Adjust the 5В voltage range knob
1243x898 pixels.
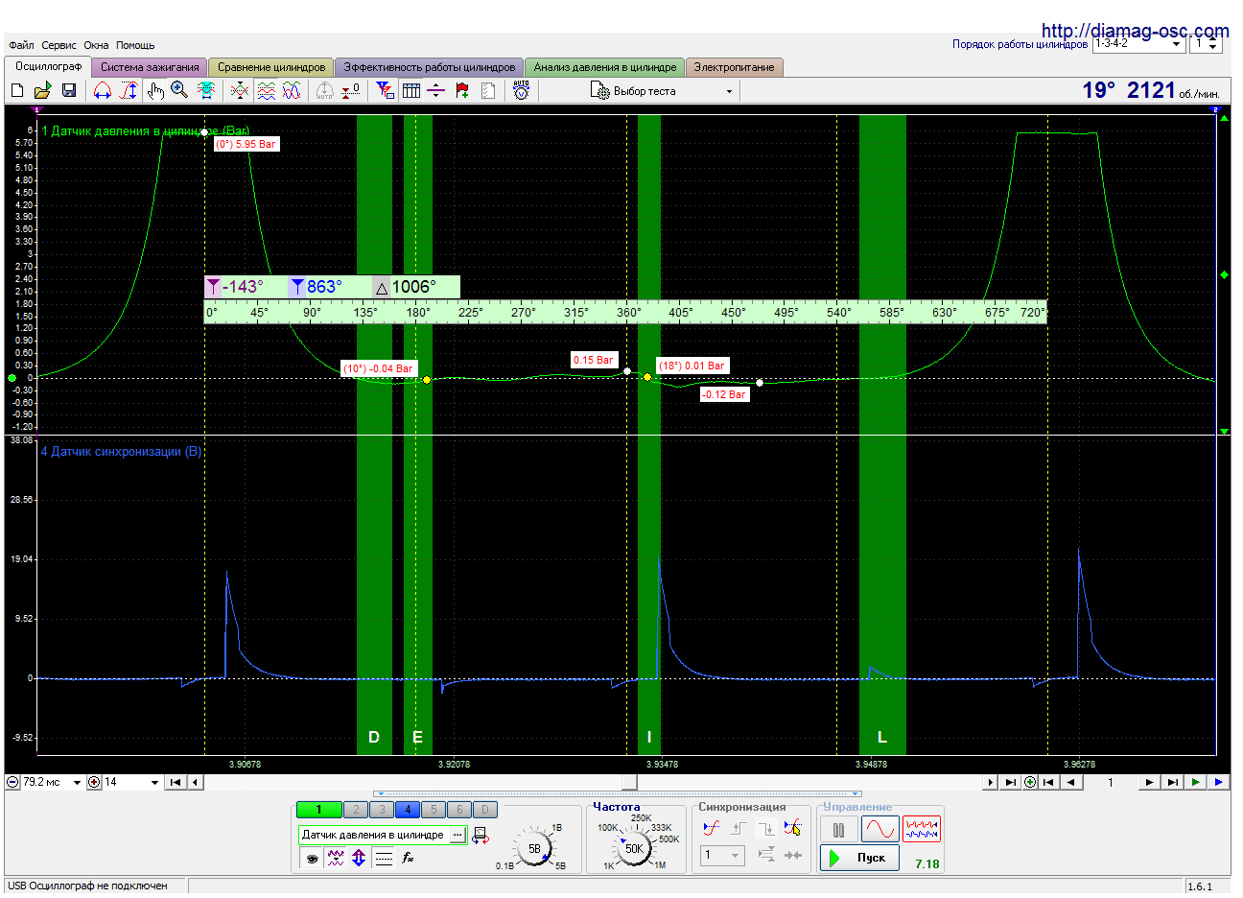click(x=534, y=848)
